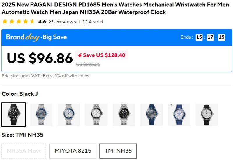Pick the light blue dial steel bracelet watch
Image resolution: width=233 pixels, height=161 pixels.
point(69,115)
